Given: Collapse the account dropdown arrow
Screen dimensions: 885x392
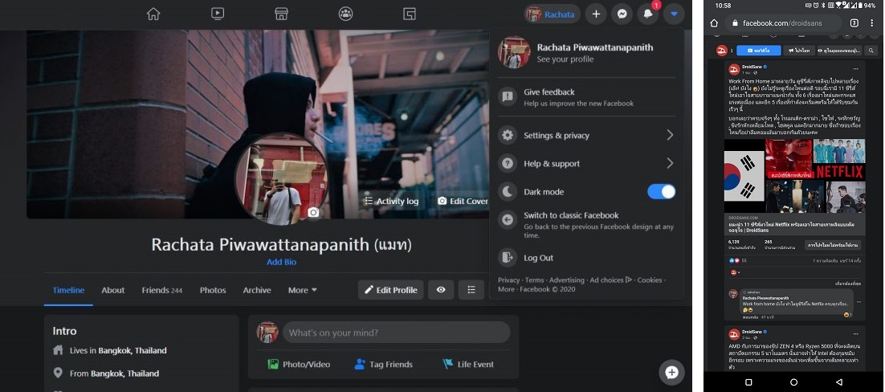Looking at the screenshot, I should tap(674, 14).
